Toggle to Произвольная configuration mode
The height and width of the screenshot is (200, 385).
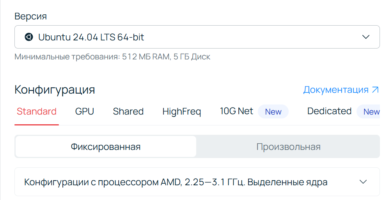pos(288,147)
